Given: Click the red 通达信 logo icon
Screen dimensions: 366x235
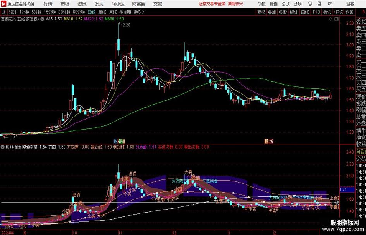Looking at the screenshot, I should 3,4.
